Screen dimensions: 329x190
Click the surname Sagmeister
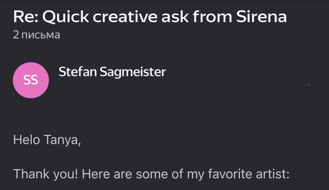[x=133, y=72]
